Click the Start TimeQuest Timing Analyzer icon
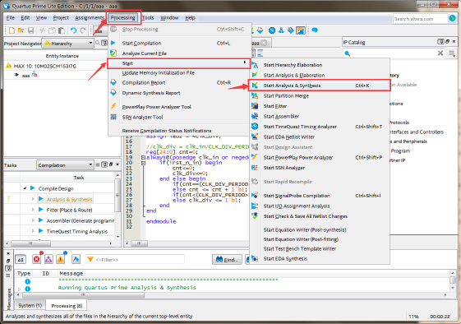 point(255,127)
